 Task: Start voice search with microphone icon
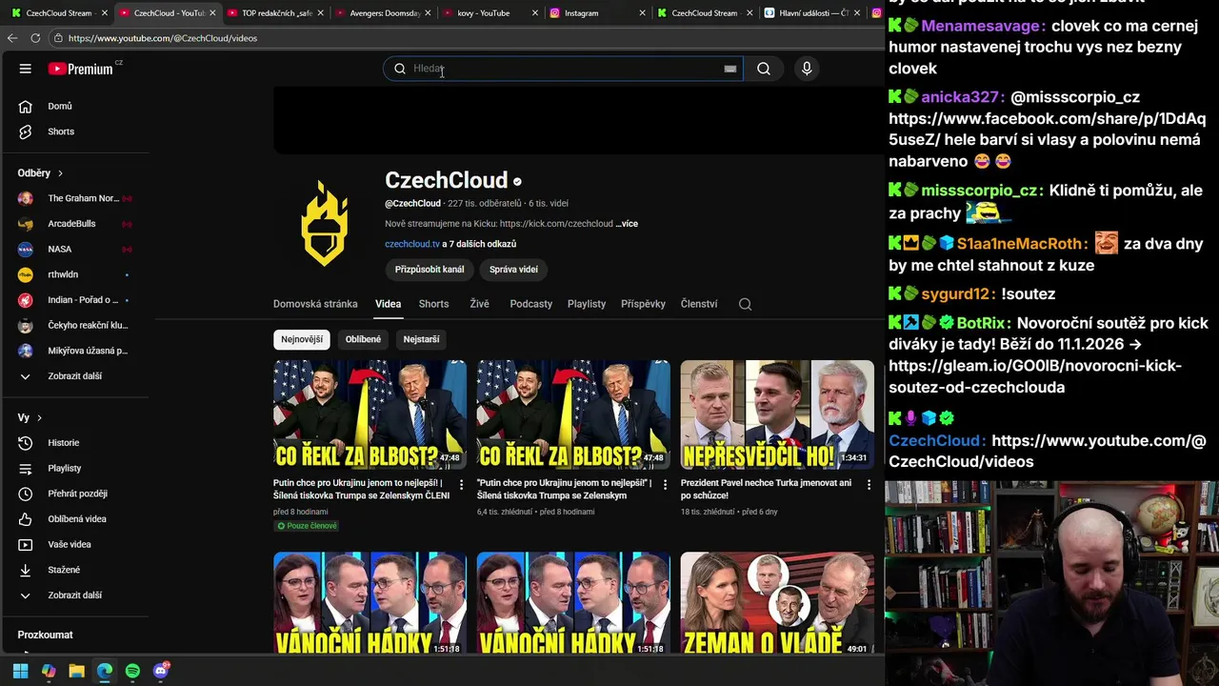[807, 69]
